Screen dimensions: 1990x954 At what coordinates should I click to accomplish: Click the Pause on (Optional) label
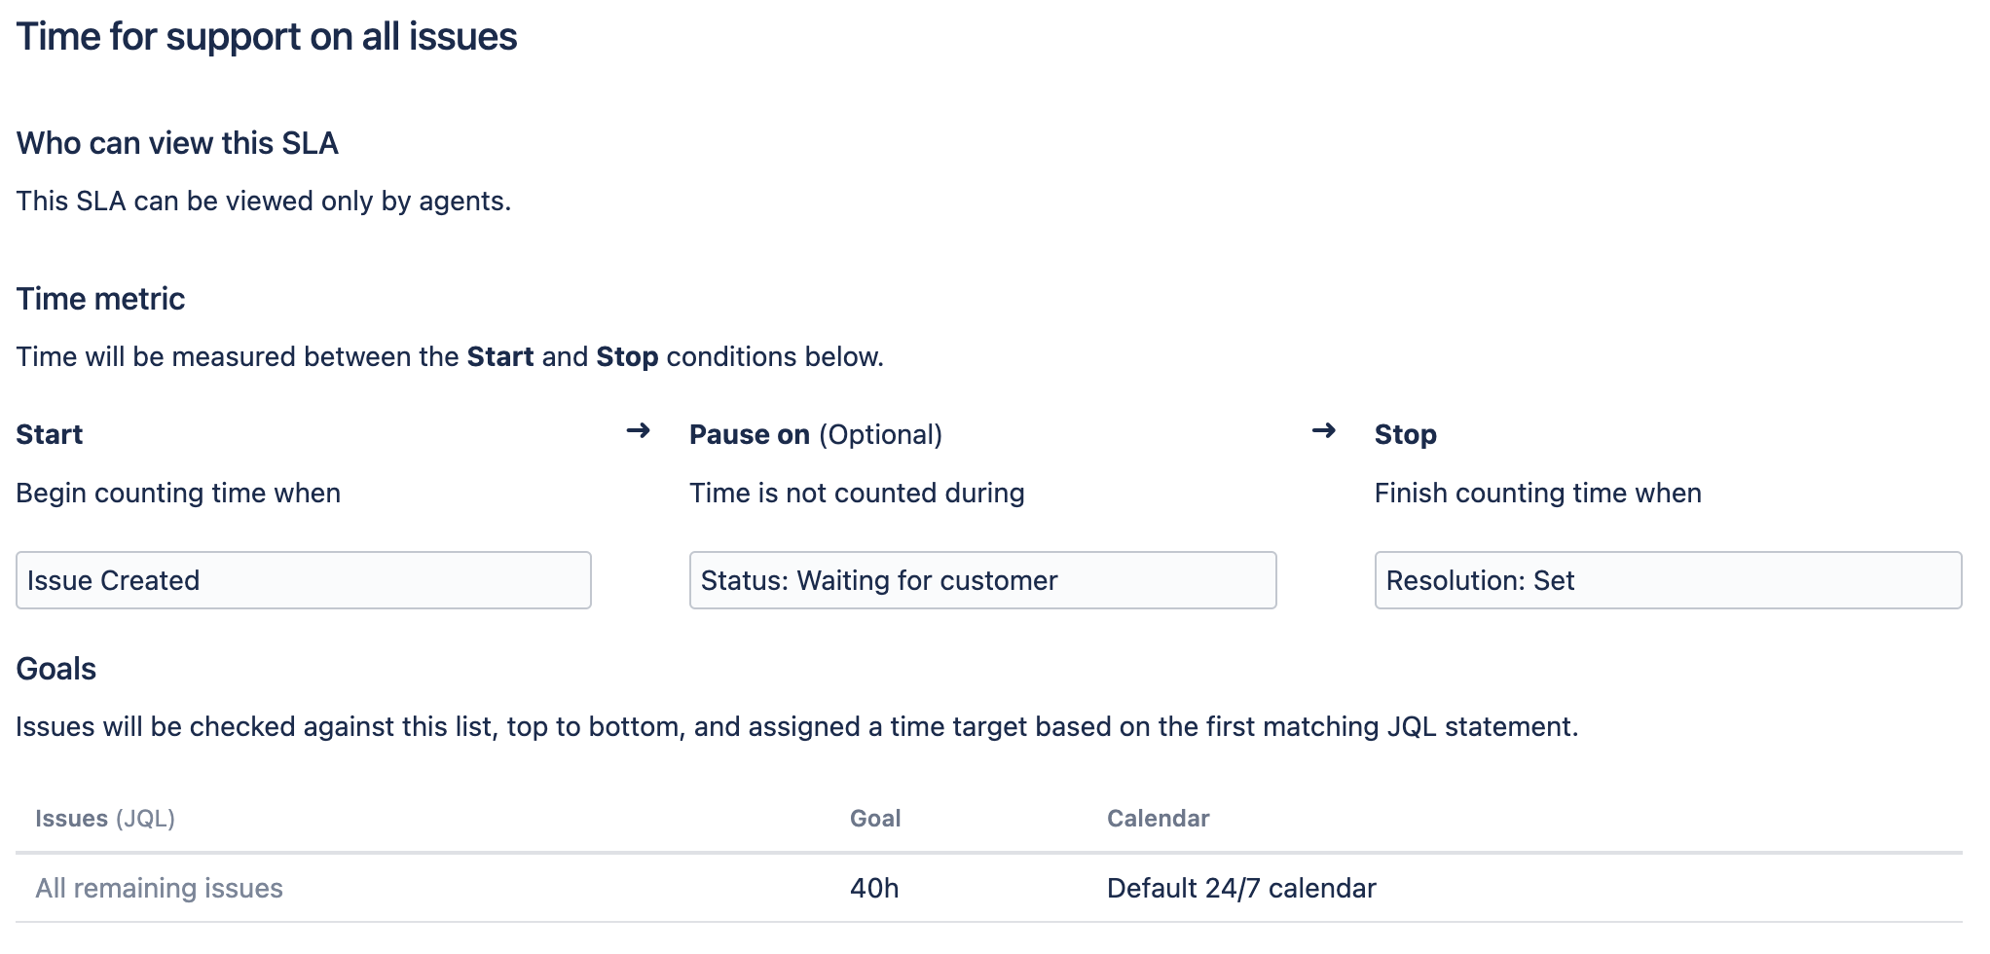[815, 434]
